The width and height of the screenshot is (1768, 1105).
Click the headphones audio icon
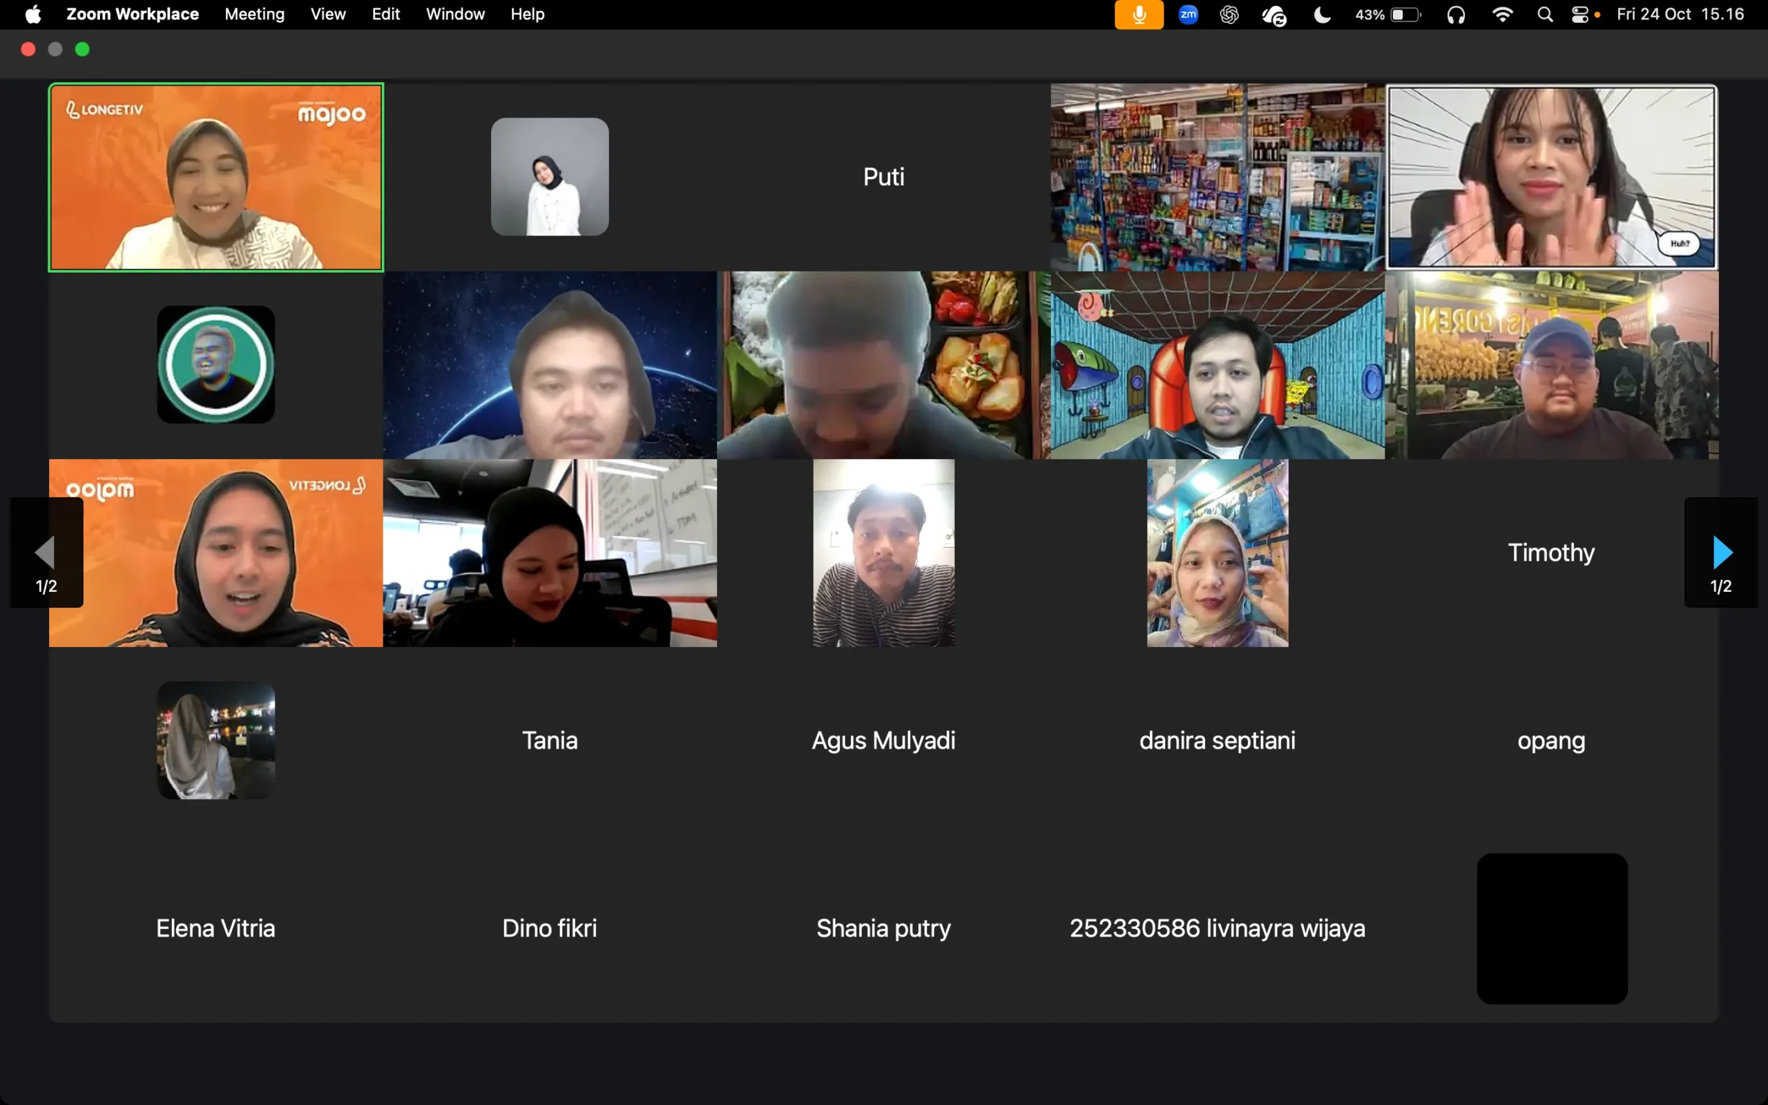pos(1455,15)
